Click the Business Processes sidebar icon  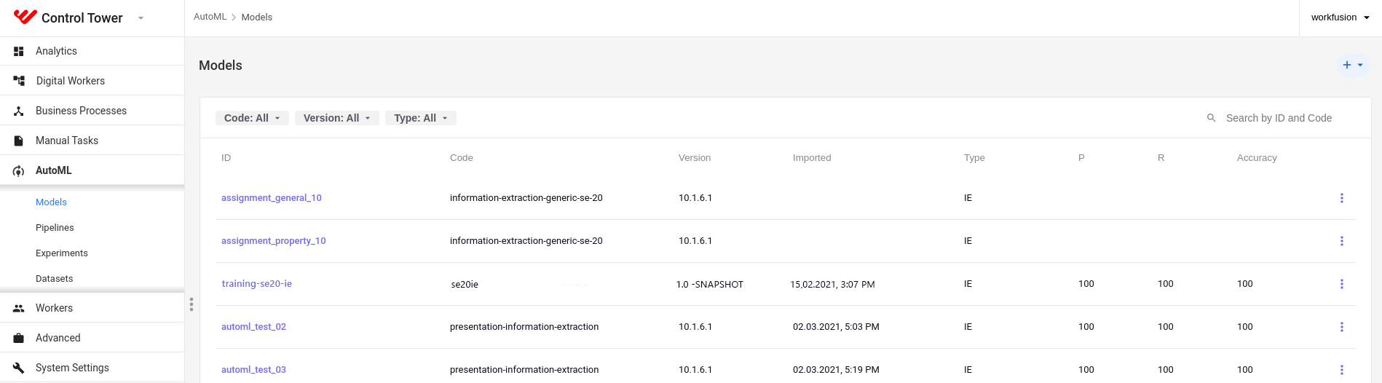point(19,111)
